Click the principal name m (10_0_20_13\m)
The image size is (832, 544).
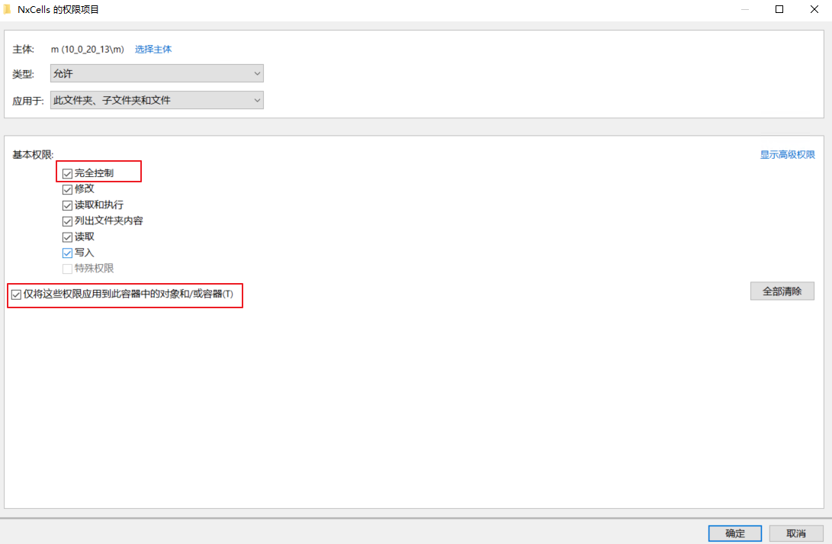pos(88,50)
